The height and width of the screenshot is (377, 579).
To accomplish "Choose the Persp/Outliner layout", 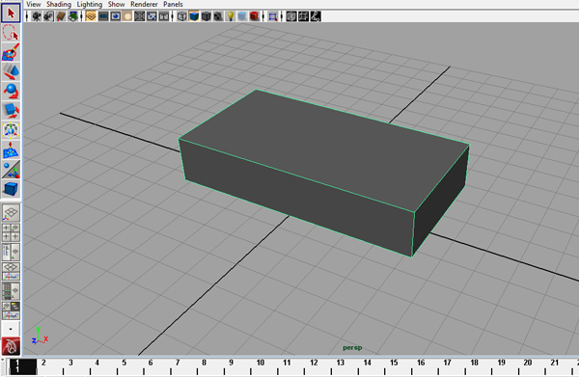I will [x=11, y=252].
